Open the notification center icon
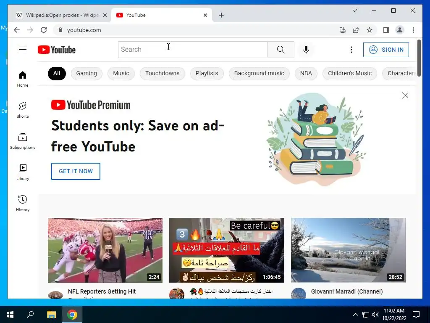Image resolution: width=430 pixels, height=323 pixels. pyautogui.click(x=416, y=315)
